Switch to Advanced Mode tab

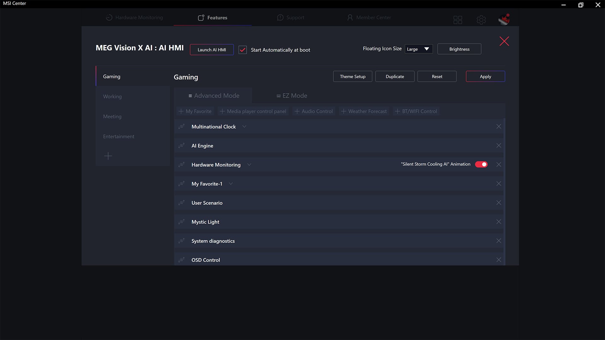coord(213,96)
